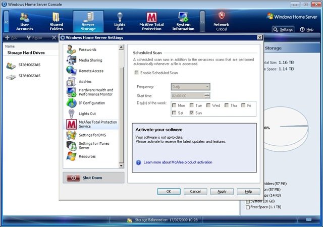Screen dimensions: 323x227
Task: Select IP Configuration settings category
Action: point(91,103)
